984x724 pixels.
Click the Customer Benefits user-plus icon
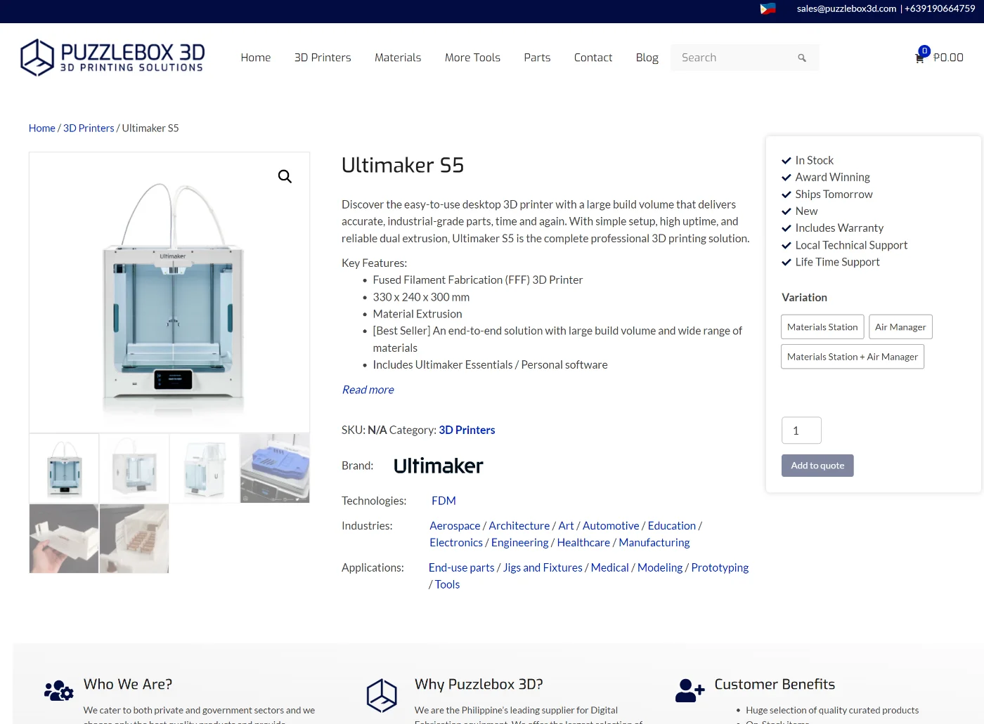click(690, 690)
